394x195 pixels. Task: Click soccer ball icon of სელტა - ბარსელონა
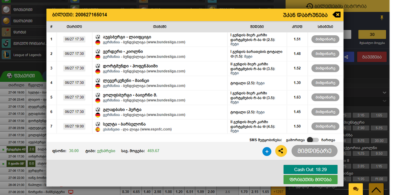click(x=98, y=124)
